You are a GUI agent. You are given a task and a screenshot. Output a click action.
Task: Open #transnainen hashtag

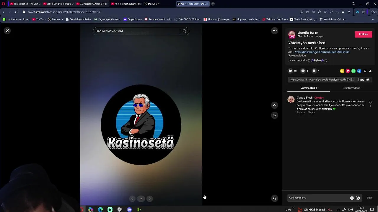327,52
